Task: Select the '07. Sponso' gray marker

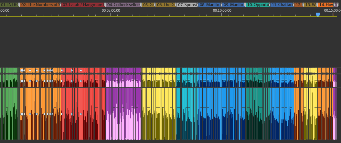Action: pyautogui.click(x=187, y=5)
